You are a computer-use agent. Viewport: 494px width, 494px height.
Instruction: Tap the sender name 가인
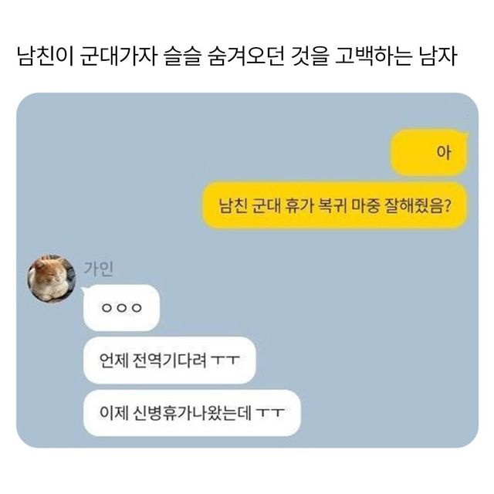point(98,269)
